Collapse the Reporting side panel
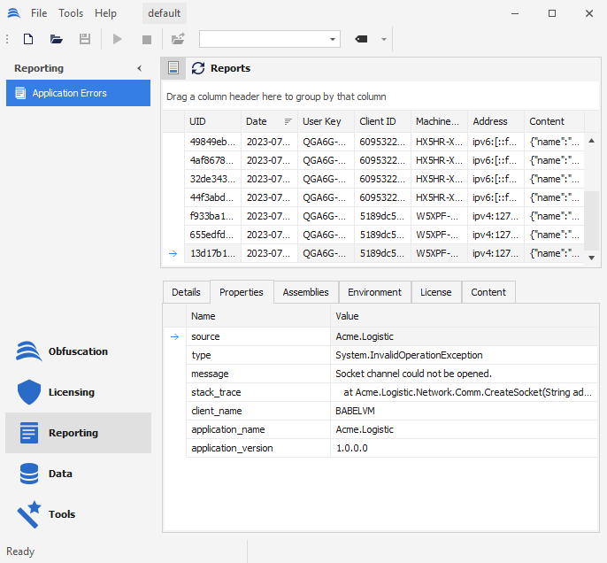The height and width of the screenshot is (563, 607). (x=139, y=68)
